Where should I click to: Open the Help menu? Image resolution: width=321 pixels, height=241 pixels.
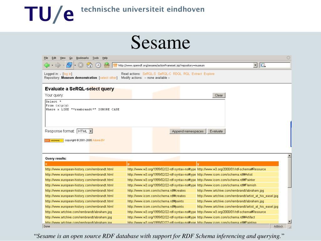click(105, 58)
